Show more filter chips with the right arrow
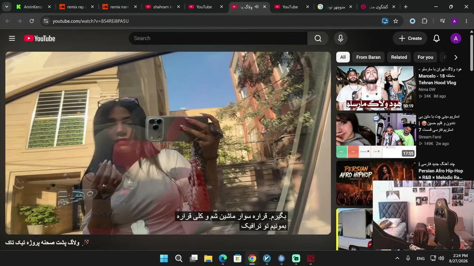 click(456, 57)
